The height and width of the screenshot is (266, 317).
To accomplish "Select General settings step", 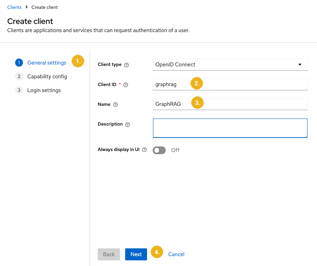I will (x=47, y=63).
